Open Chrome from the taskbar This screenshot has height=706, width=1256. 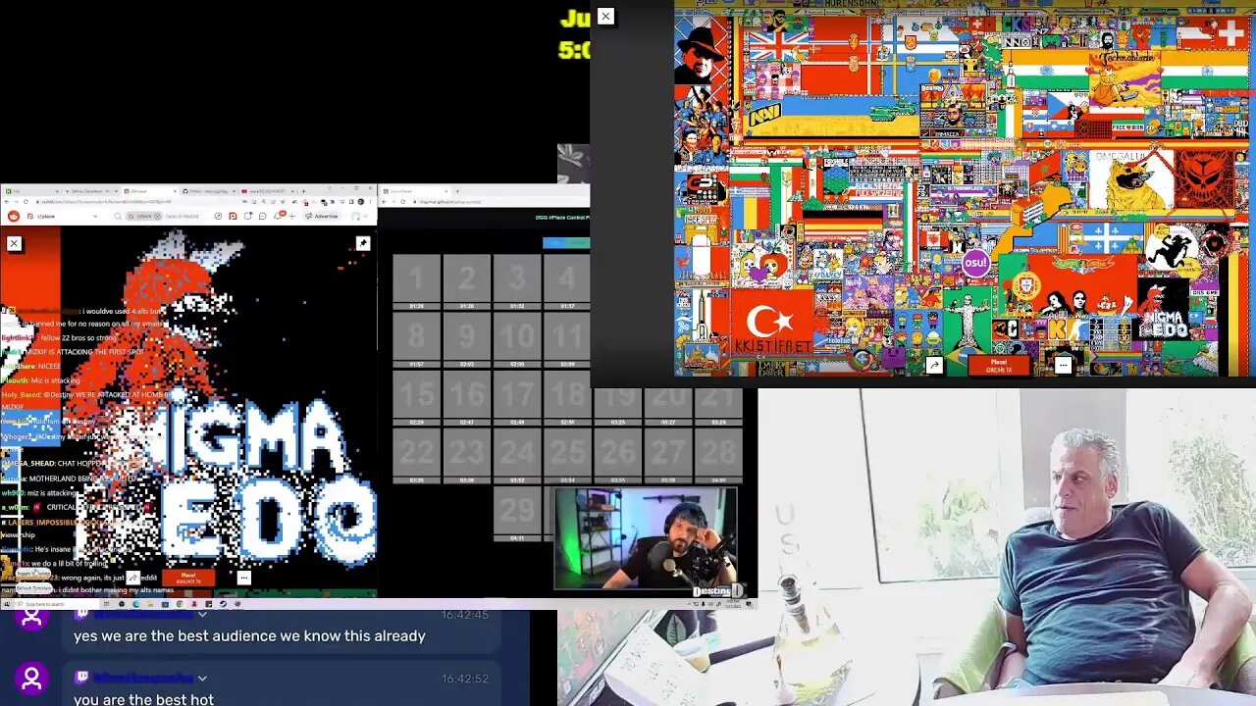coord(180,604)
